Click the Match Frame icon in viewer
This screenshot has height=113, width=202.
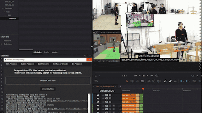(193, 76)
